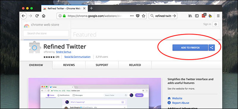Reload the page with the refresh icon
The width and height of the screenshot is (238, 109).
click(37, 16)
